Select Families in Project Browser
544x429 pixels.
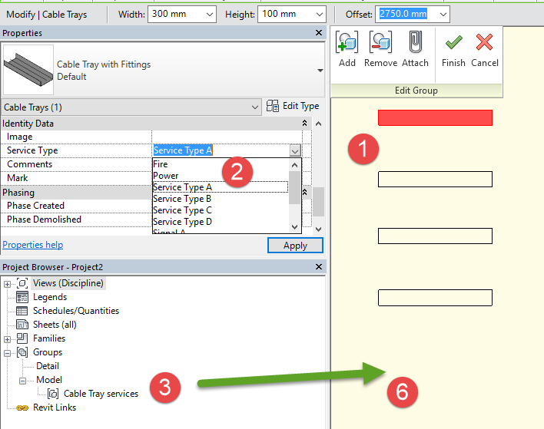(x=49, y=338)
